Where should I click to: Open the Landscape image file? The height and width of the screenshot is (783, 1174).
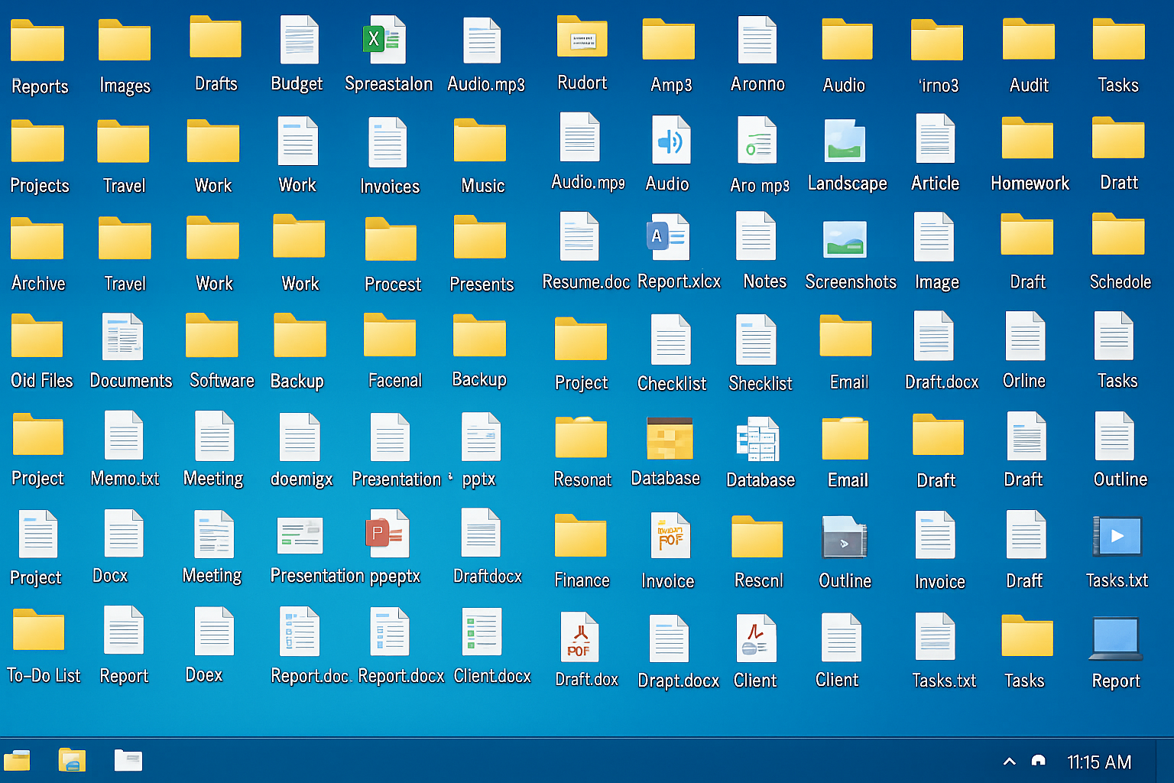(x=845, y=141)
